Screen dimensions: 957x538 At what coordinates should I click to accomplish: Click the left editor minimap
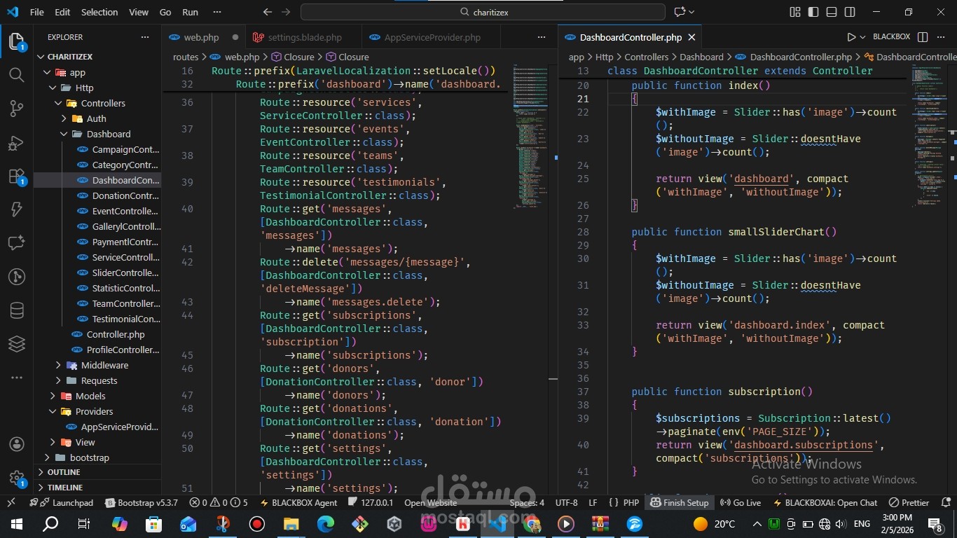(x=531, y=137)
